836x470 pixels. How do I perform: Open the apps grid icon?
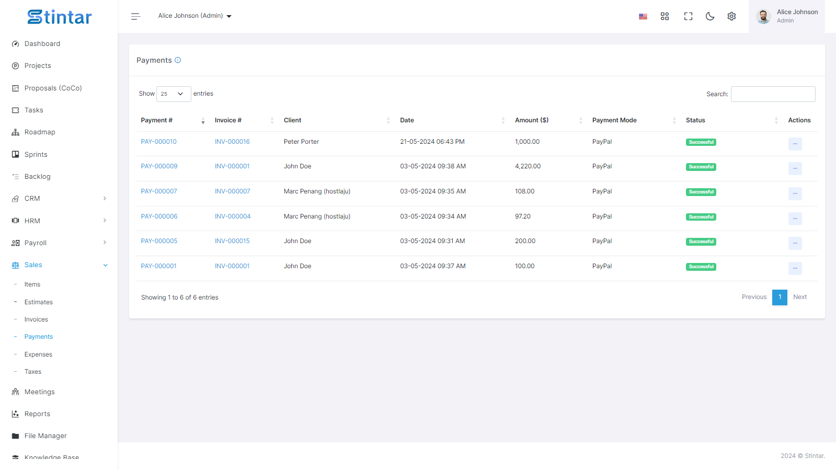[x=665, y=16]
